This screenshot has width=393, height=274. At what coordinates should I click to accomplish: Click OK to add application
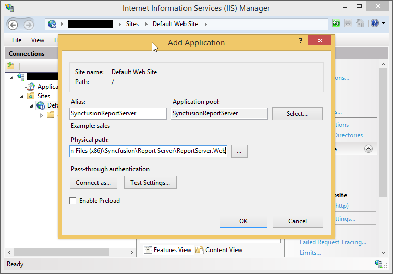[243, 221]
